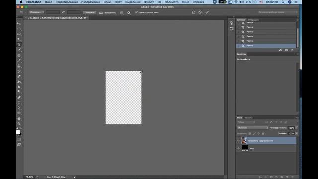Open the 'Просмотр' menu
The height and width of the screenshot is (179, 318).
[171, 2]
